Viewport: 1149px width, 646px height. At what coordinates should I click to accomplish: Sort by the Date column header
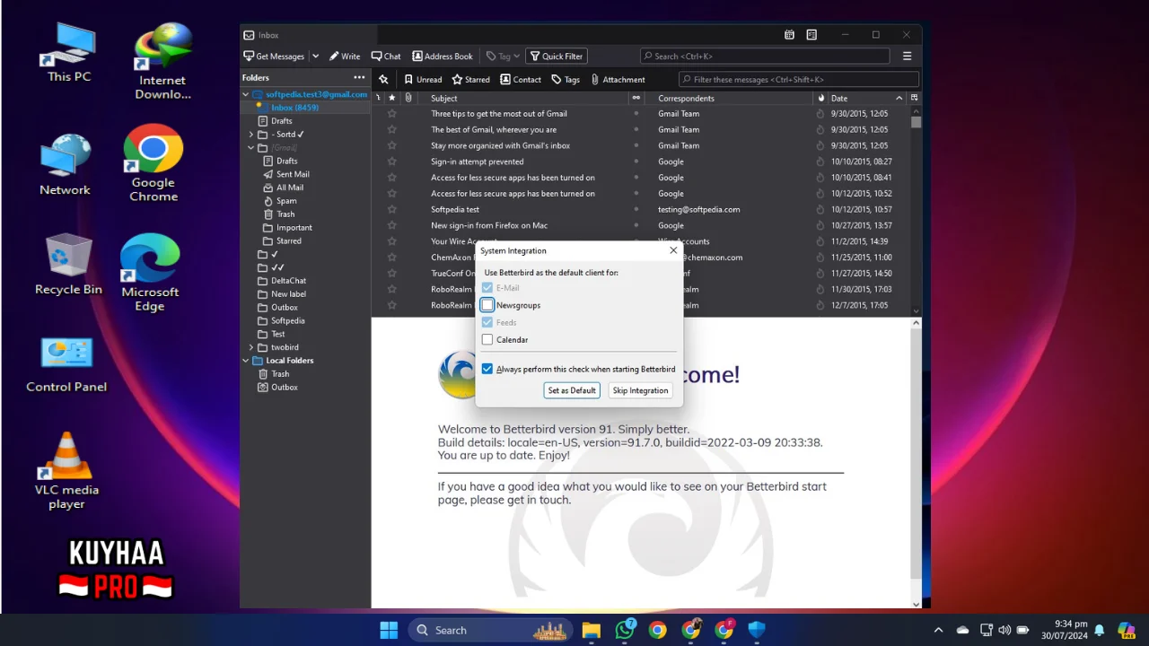tap(866, 98)
